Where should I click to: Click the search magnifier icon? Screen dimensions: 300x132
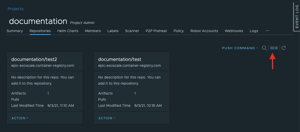click(264, 48)
